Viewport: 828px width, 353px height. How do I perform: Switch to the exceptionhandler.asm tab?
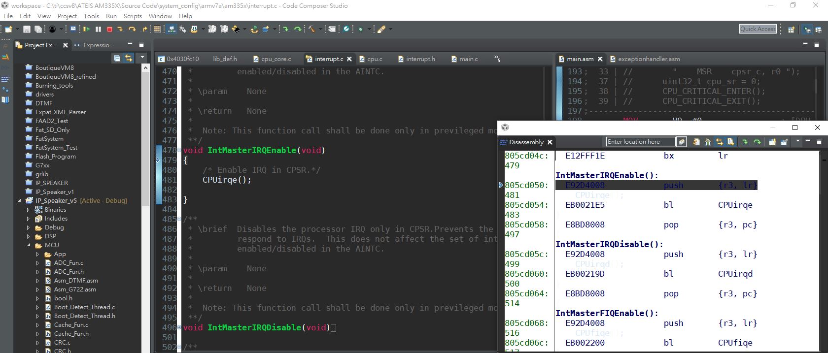pyautogui.click(x=645, y=59)
